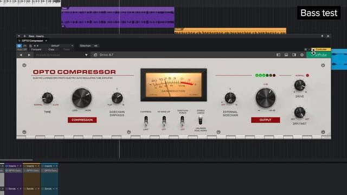The image size is (347, 195).
Task: Click the copy icon beside Drive value
Action: (x=95, y=55)
